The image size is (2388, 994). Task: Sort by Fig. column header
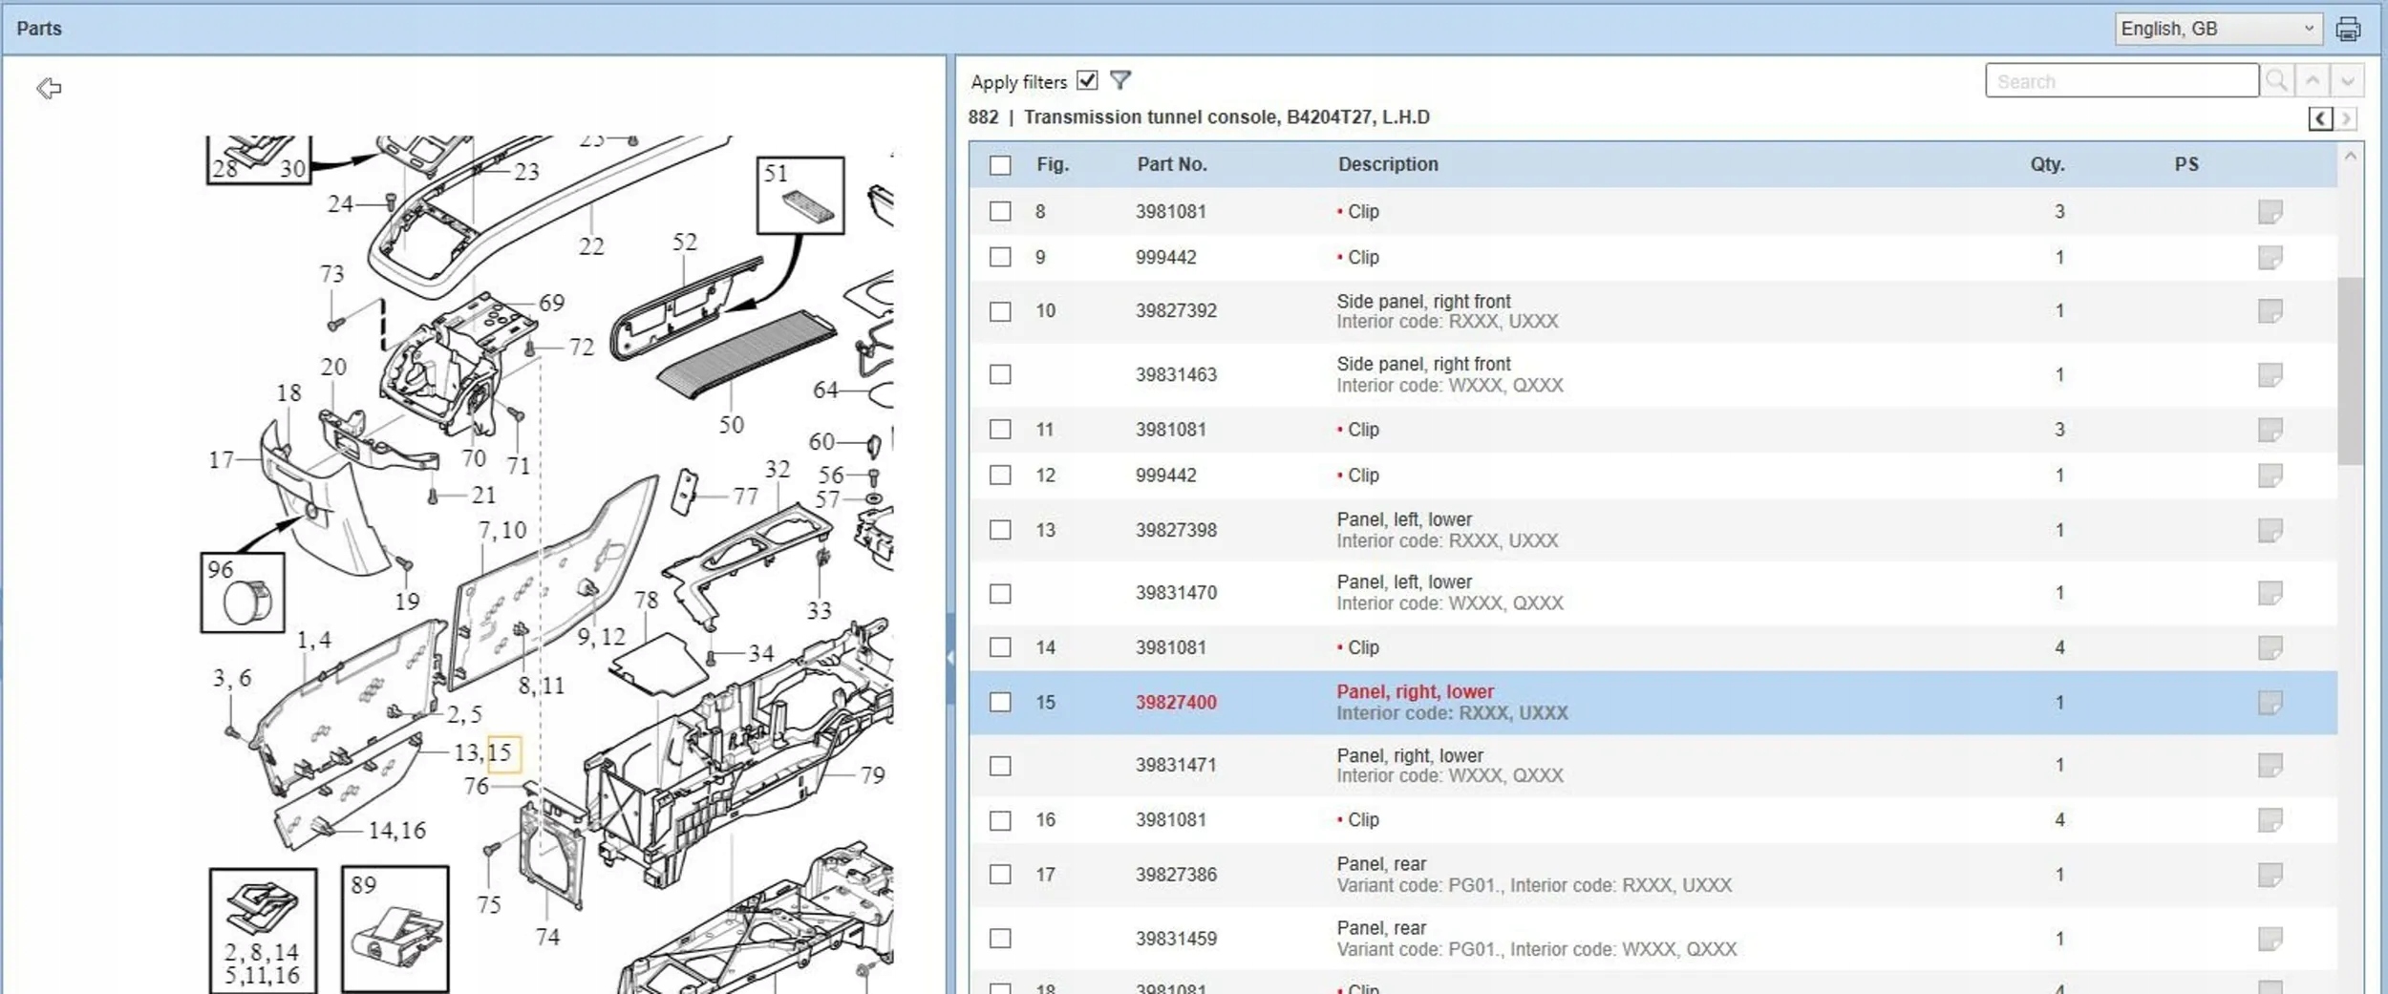(x=1053, y=164)
